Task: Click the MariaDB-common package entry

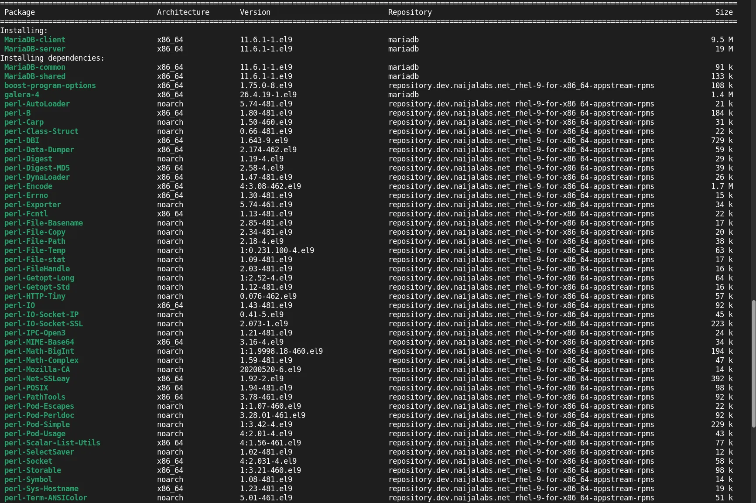Action: click(35, 67)
